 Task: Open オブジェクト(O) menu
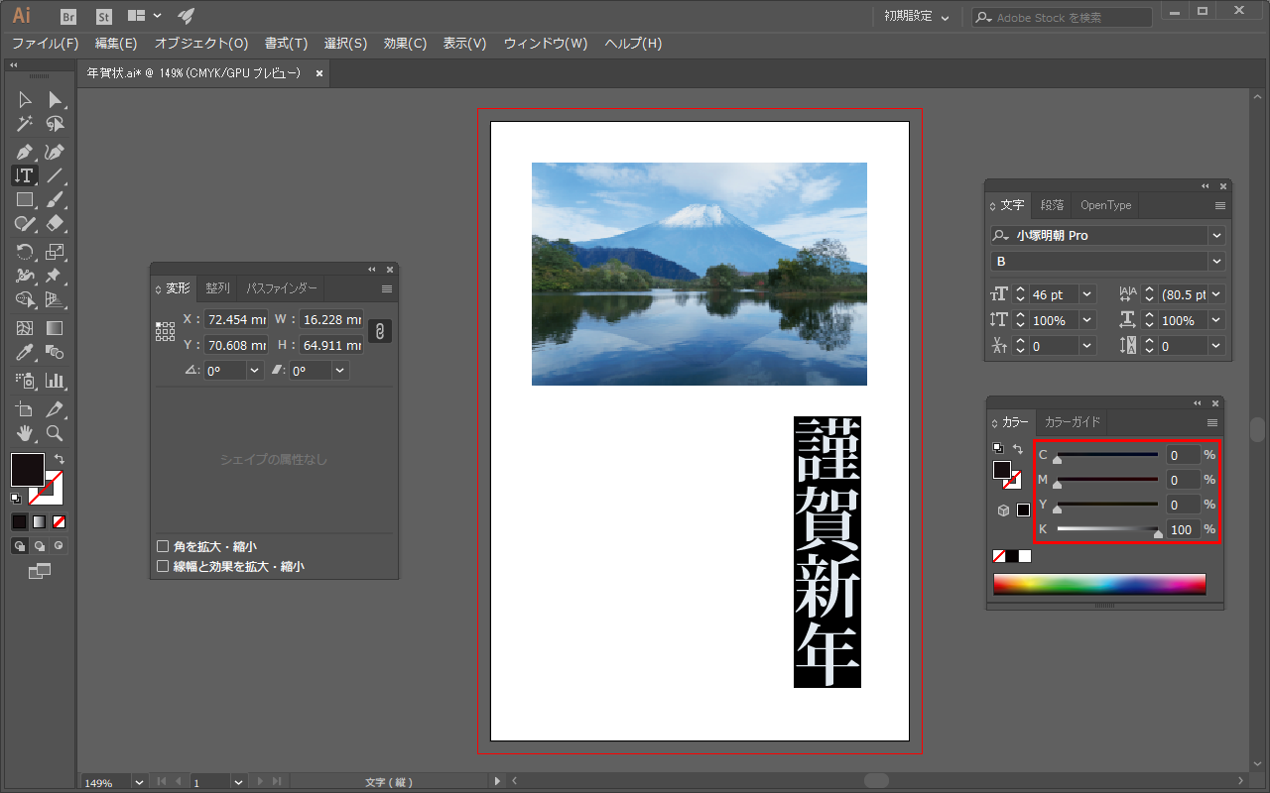pos(201,44)
